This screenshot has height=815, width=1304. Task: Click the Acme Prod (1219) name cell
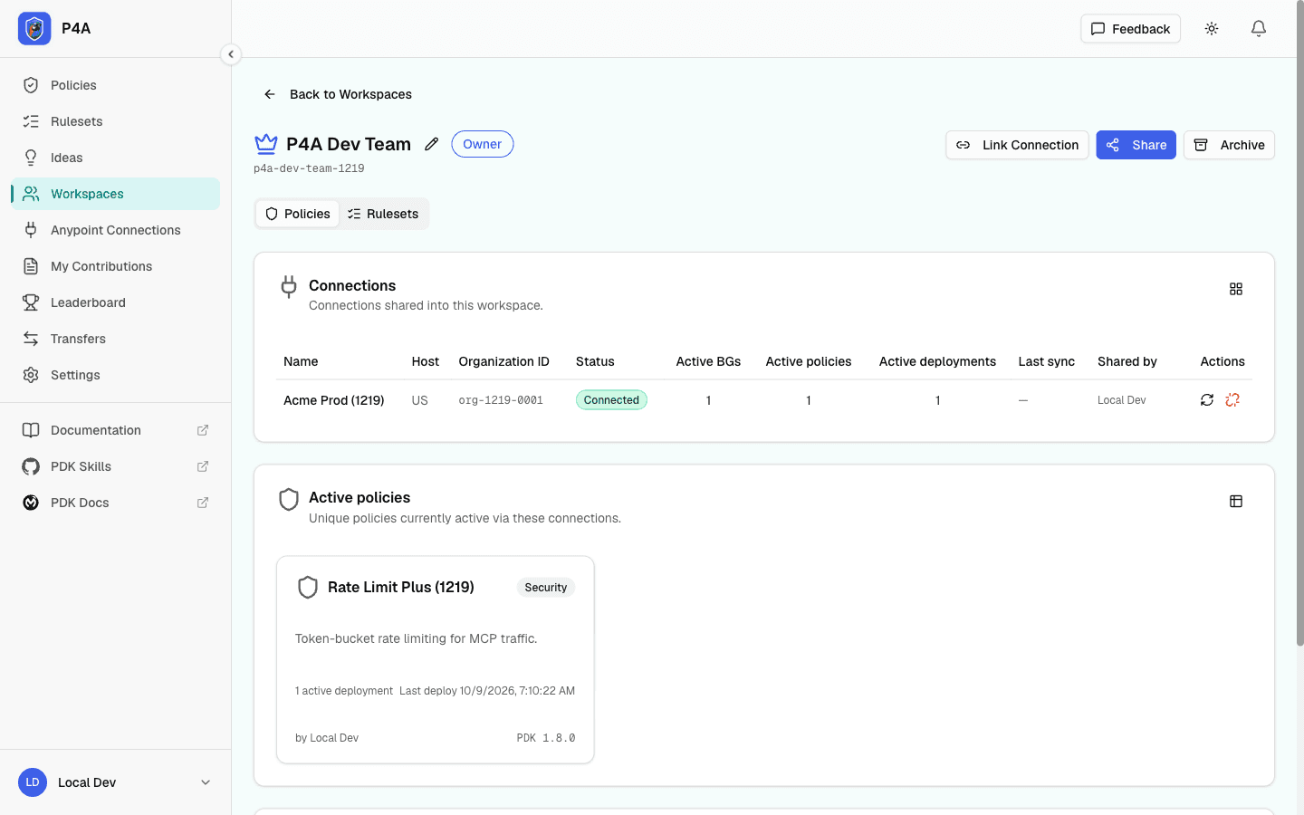334,400
